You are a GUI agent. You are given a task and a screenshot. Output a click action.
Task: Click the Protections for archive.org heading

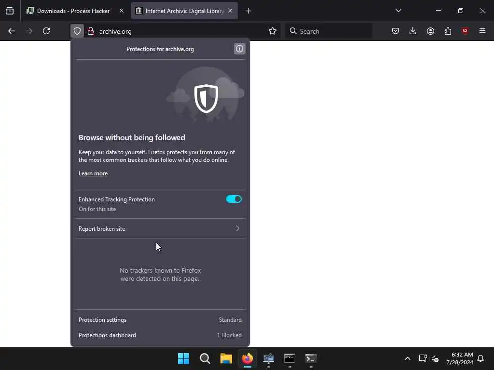pos(160,49)
